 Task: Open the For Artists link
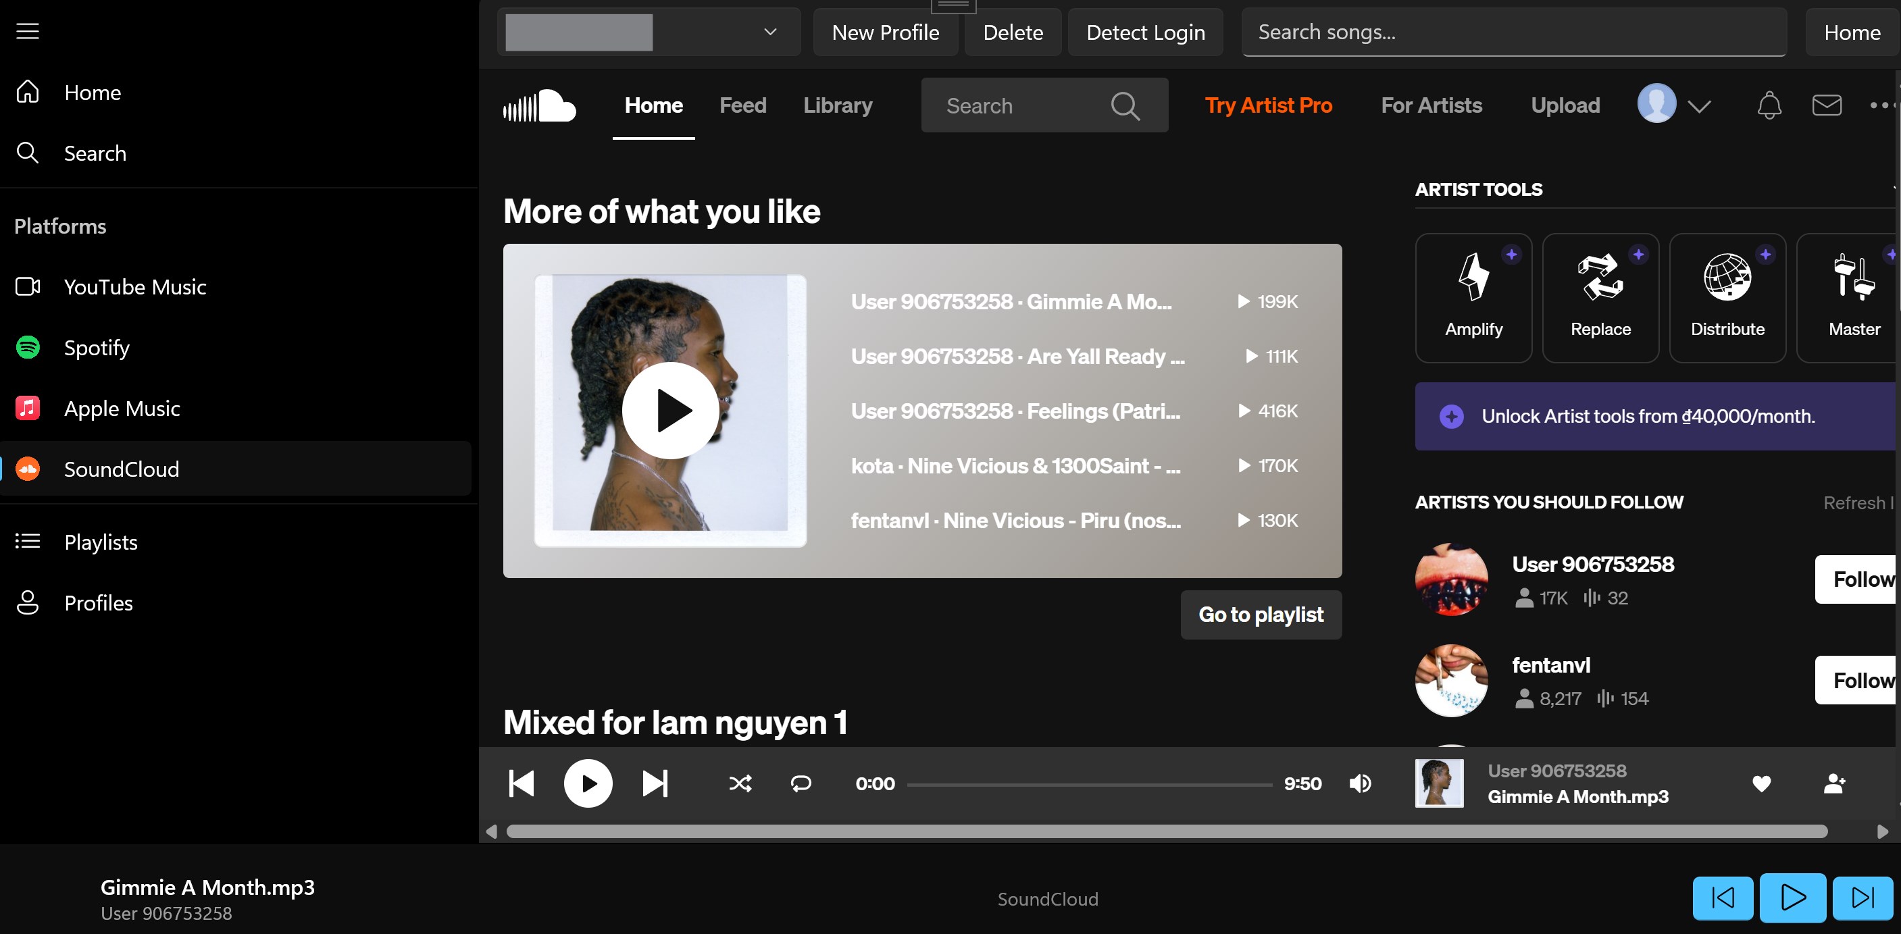pyautogui.click(x=1431, y=105)
